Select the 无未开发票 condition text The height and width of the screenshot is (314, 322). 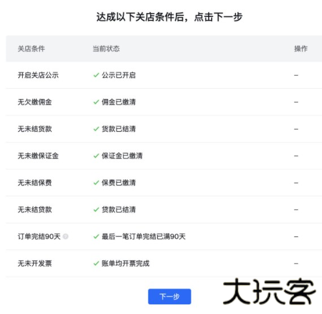point(35,264)
